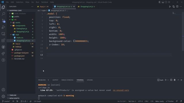This screenshot has height=103, width=184.
Task: Click Git Graph in status bar
Action: pyautogui.click(x=37, y=101)
